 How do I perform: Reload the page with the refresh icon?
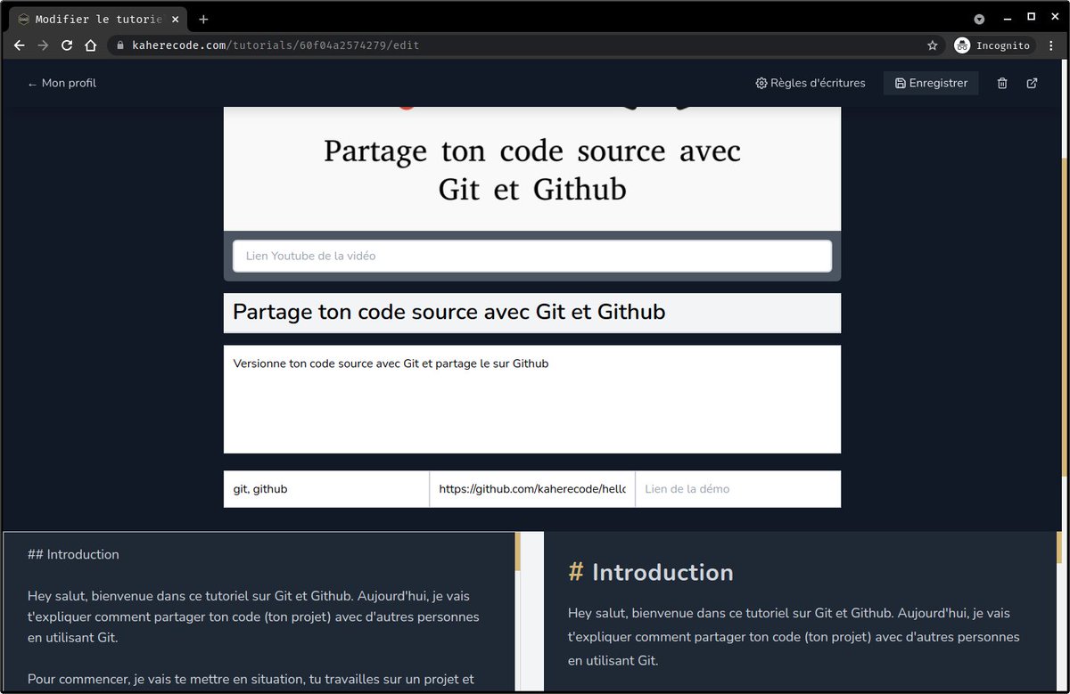coord(67,45)
